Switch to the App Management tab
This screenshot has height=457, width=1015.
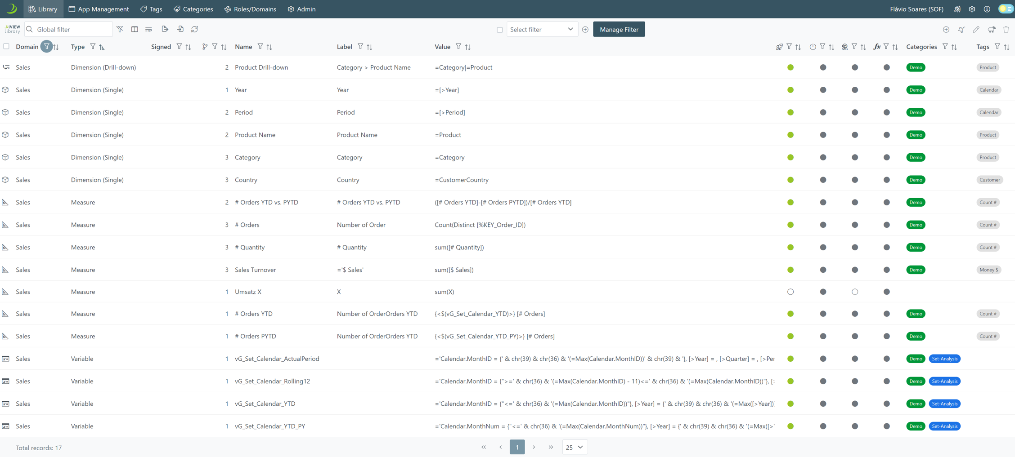99,9
